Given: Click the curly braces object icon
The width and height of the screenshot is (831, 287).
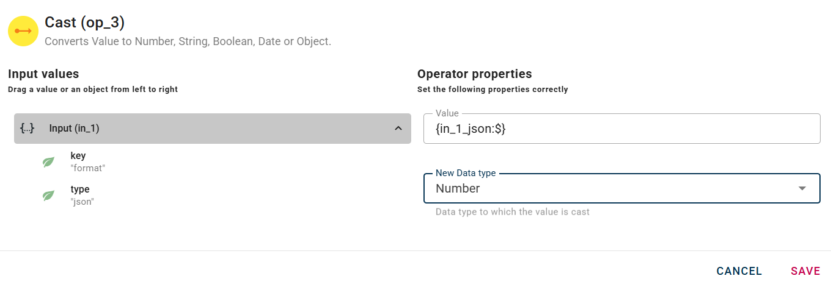Looking at the screenshot, I should coord(27,129).
